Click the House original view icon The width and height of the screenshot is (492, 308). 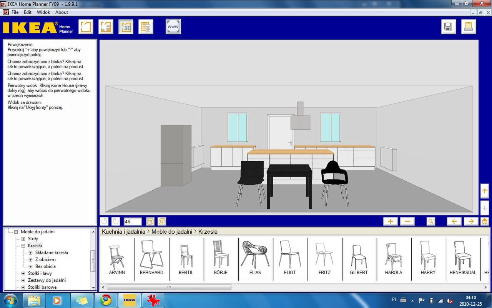pos(485,221)
